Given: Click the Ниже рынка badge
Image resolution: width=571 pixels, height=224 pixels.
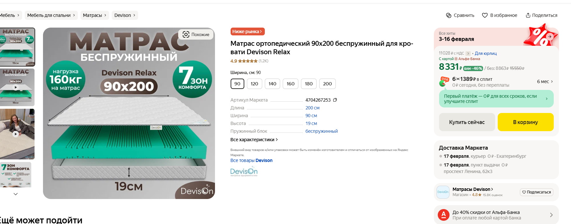Looking at the screenshot, I should coord(248,31).
